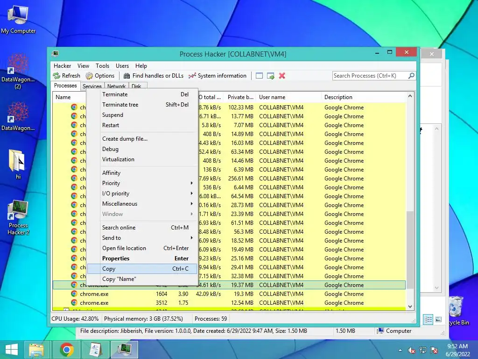Switch to the Disk tab
The height and width of the screenshot is (359, 478).
point(137,86)
